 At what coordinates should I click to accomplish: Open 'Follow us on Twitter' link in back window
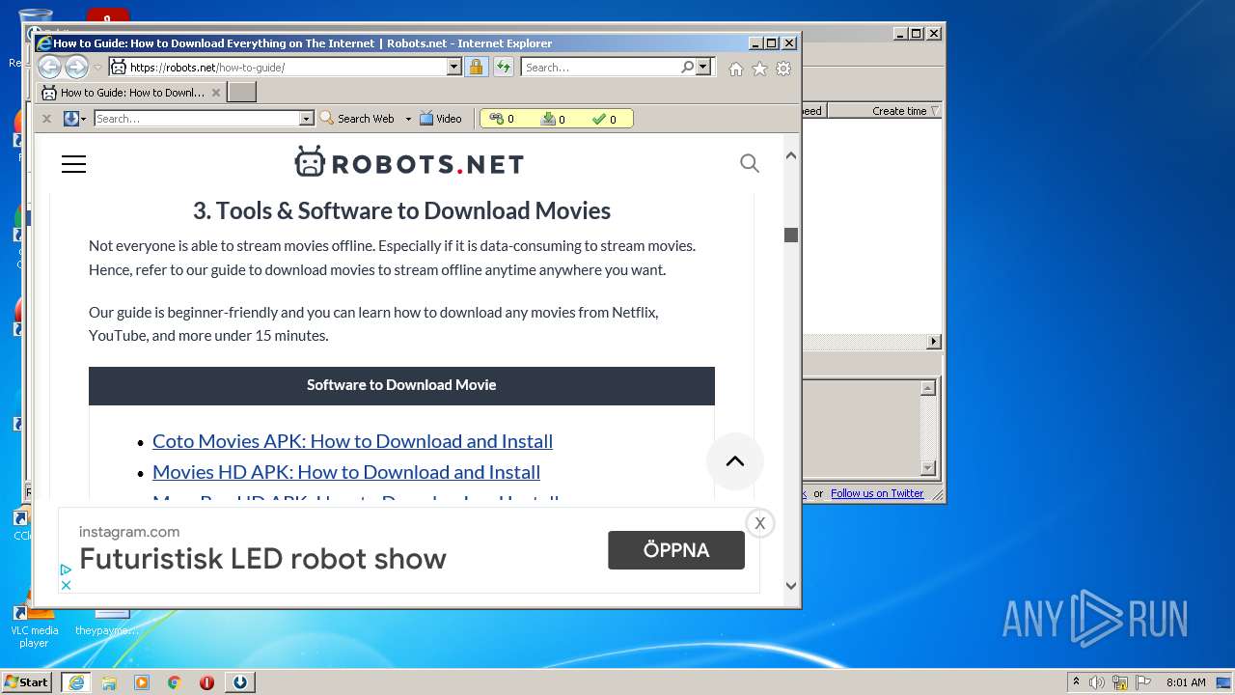click(x=877, y=493)
